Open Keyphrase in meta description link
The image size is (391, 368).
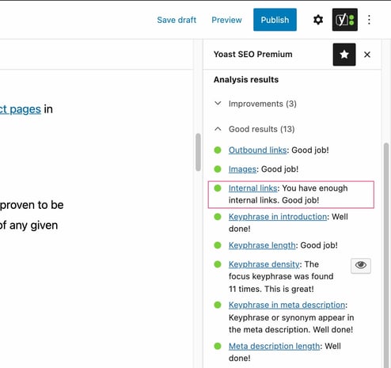click(287, 305)
